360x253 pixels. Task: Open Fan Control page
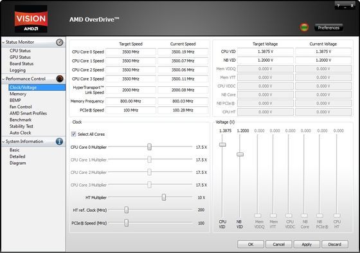21,107
